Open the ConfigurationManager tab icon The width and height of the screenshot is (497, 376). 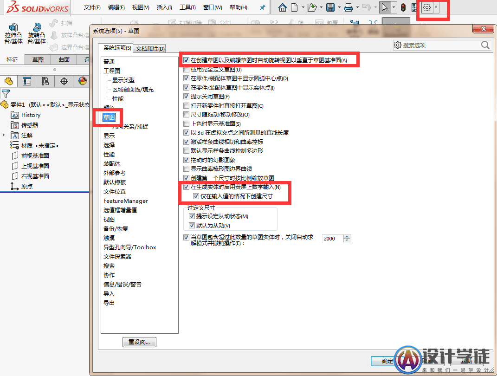[x=45, y=82]
